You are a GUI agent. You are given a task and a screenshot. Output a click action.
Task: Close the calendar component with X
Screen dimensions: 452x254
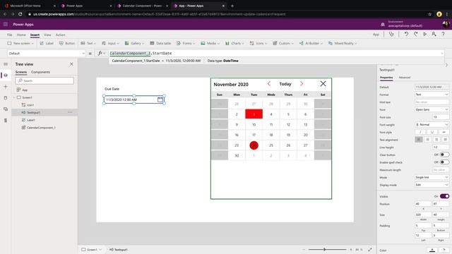click(x=323, y=84)
